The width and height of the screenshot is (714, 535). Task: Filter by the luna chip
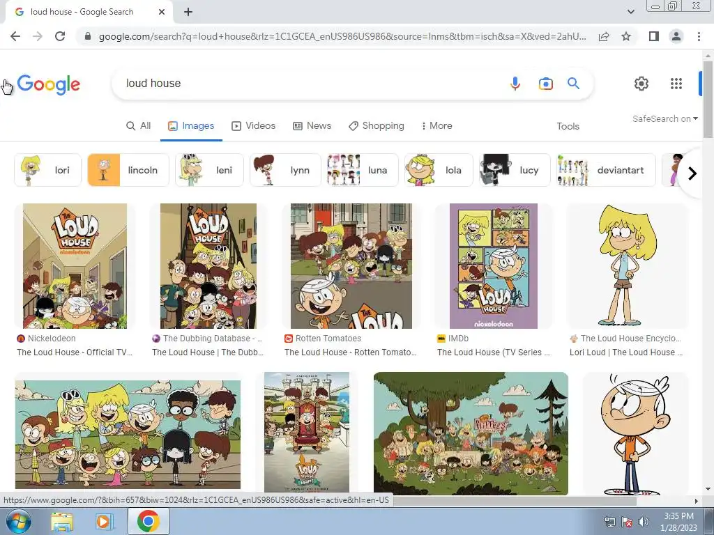pos(363,170)
